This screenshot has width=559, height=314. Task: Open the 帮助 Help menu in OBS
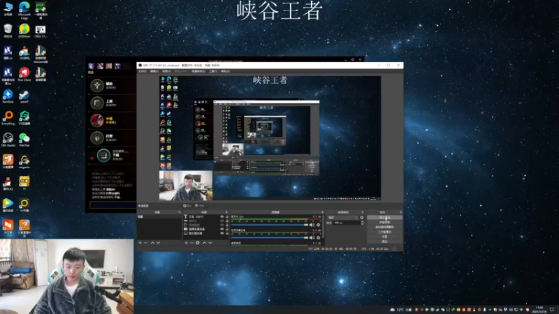pos(225,71)
